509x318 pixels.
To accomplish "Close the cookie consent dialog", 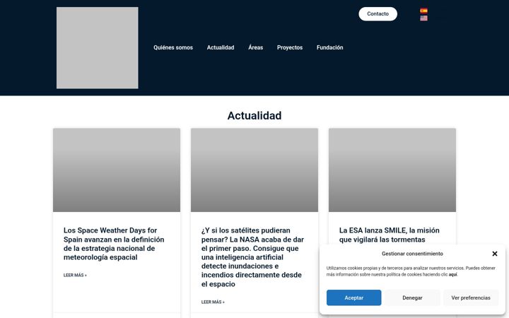I will pyautogui.click(x=495, y=254).
